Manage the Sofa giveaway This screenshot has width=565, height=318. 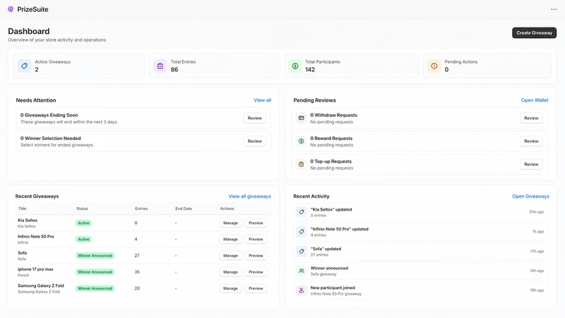click(x=230, y=256)
